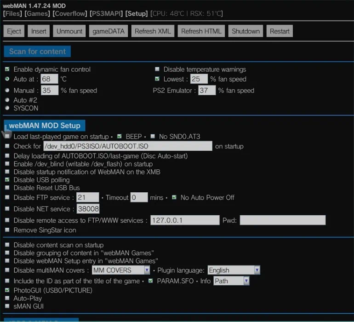Click the FTP port 21 field
The width and height of the screenshot is (354, 322).
point(88,197)
